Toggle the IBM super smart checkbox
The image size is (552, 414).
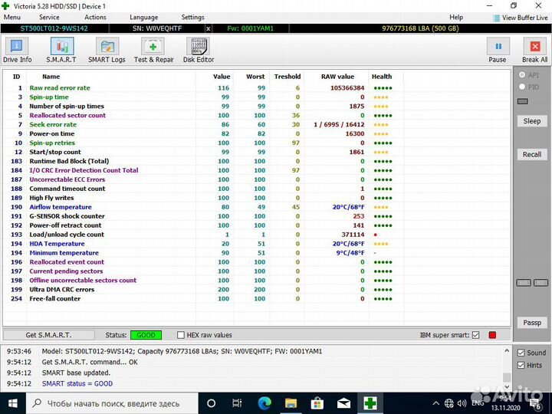click(x=475, y=335)
